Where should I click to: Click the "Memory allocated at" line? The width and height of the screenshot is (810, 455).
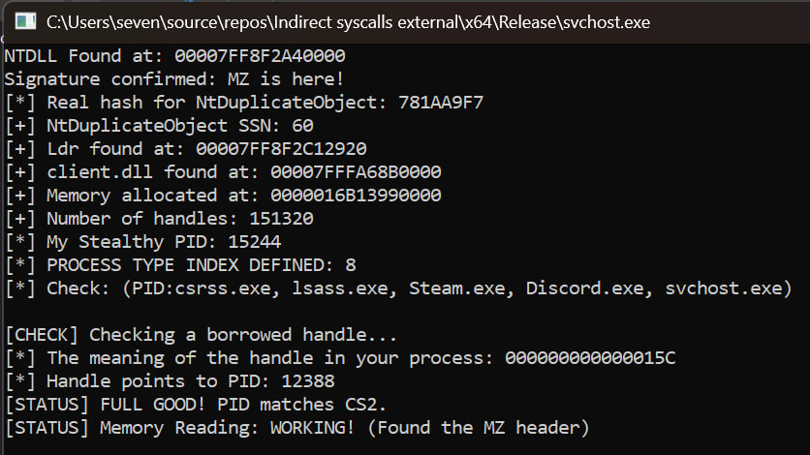223,196
